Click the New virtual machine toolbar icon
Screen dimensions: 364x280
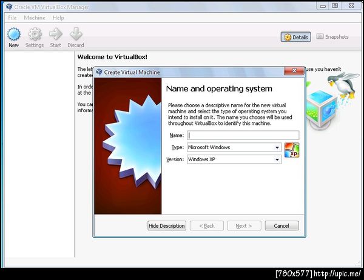pyautogui.click(x=14, y=38)
